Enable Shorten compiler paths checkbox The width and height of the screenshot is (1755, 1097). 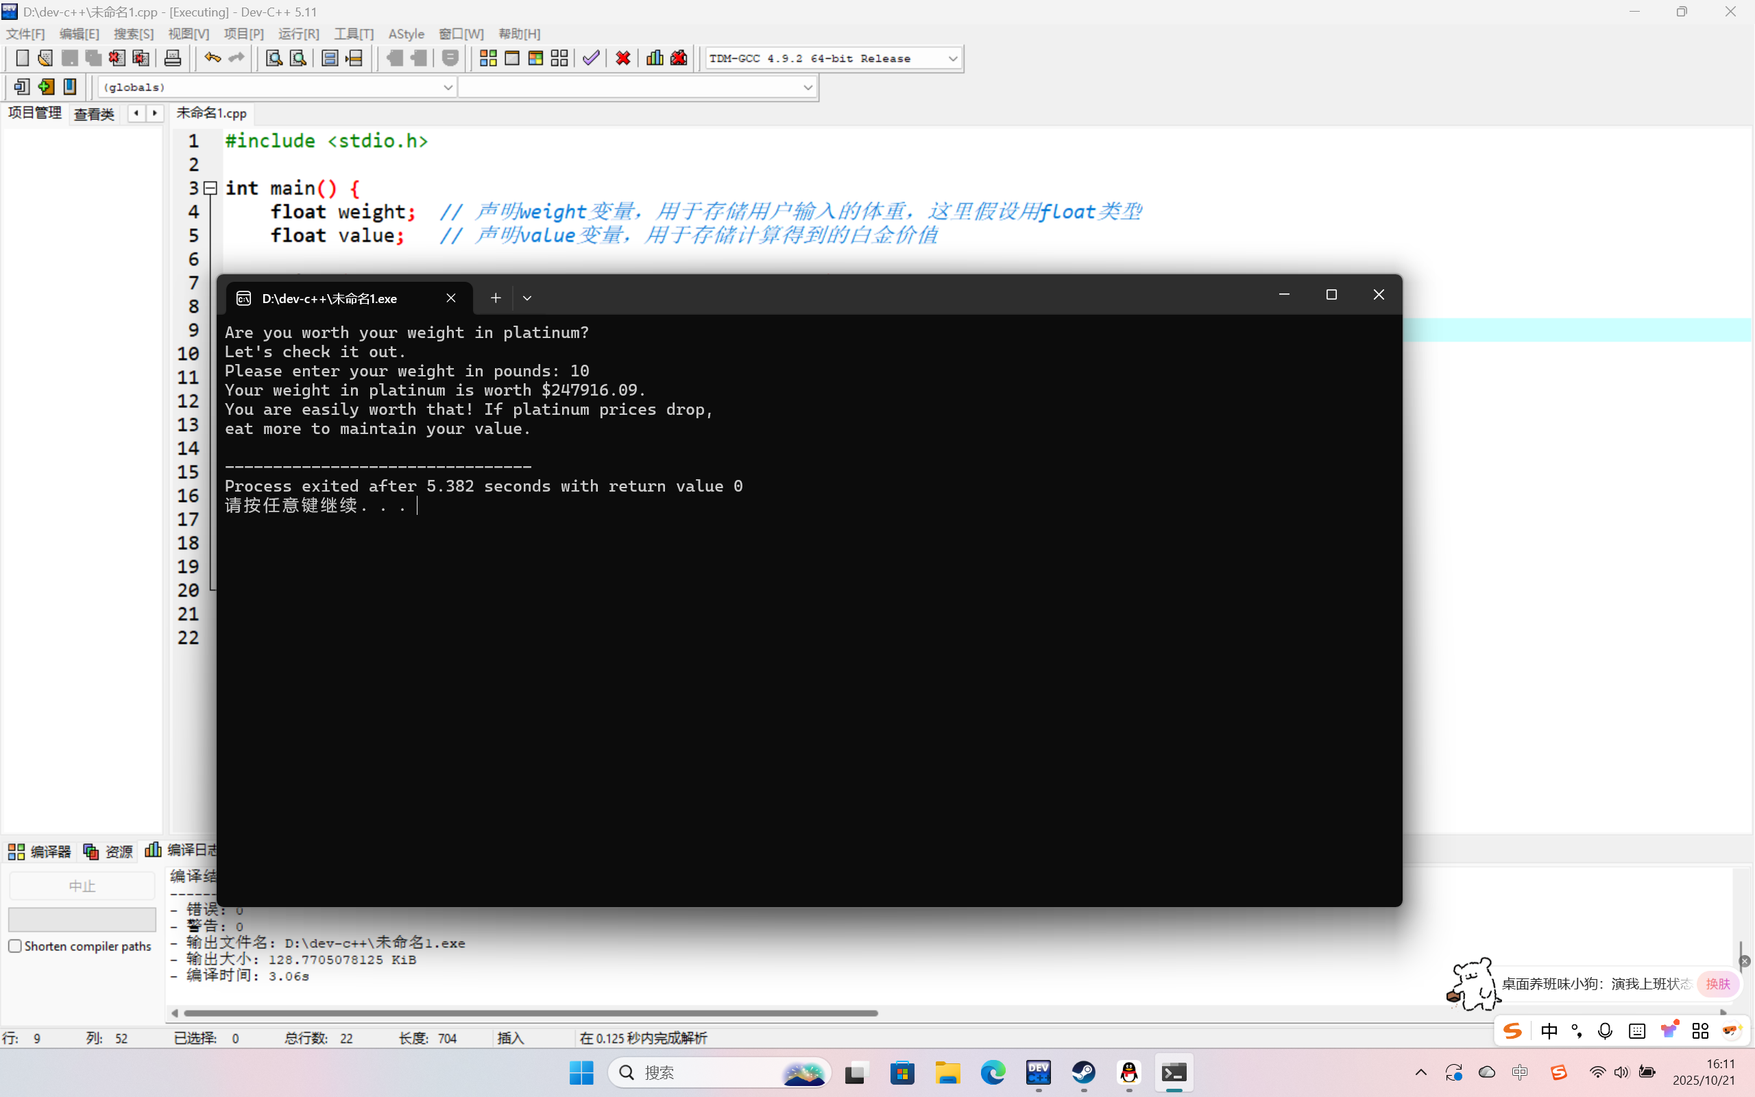15,946
